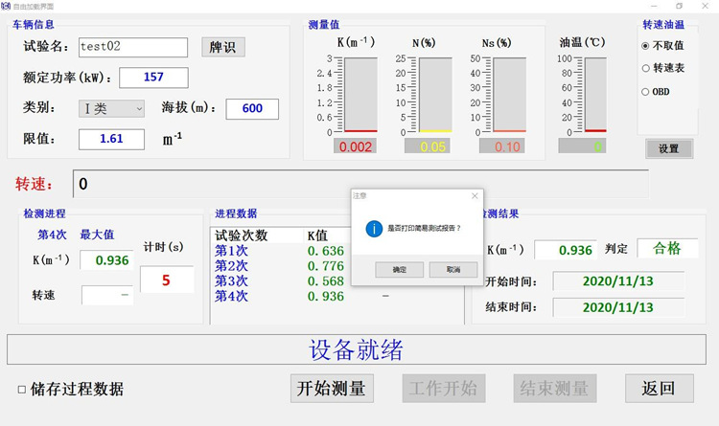The image size is (719, 426).
Task: Click the disabled 结束测量 button
Action: [x=555, y=389]
